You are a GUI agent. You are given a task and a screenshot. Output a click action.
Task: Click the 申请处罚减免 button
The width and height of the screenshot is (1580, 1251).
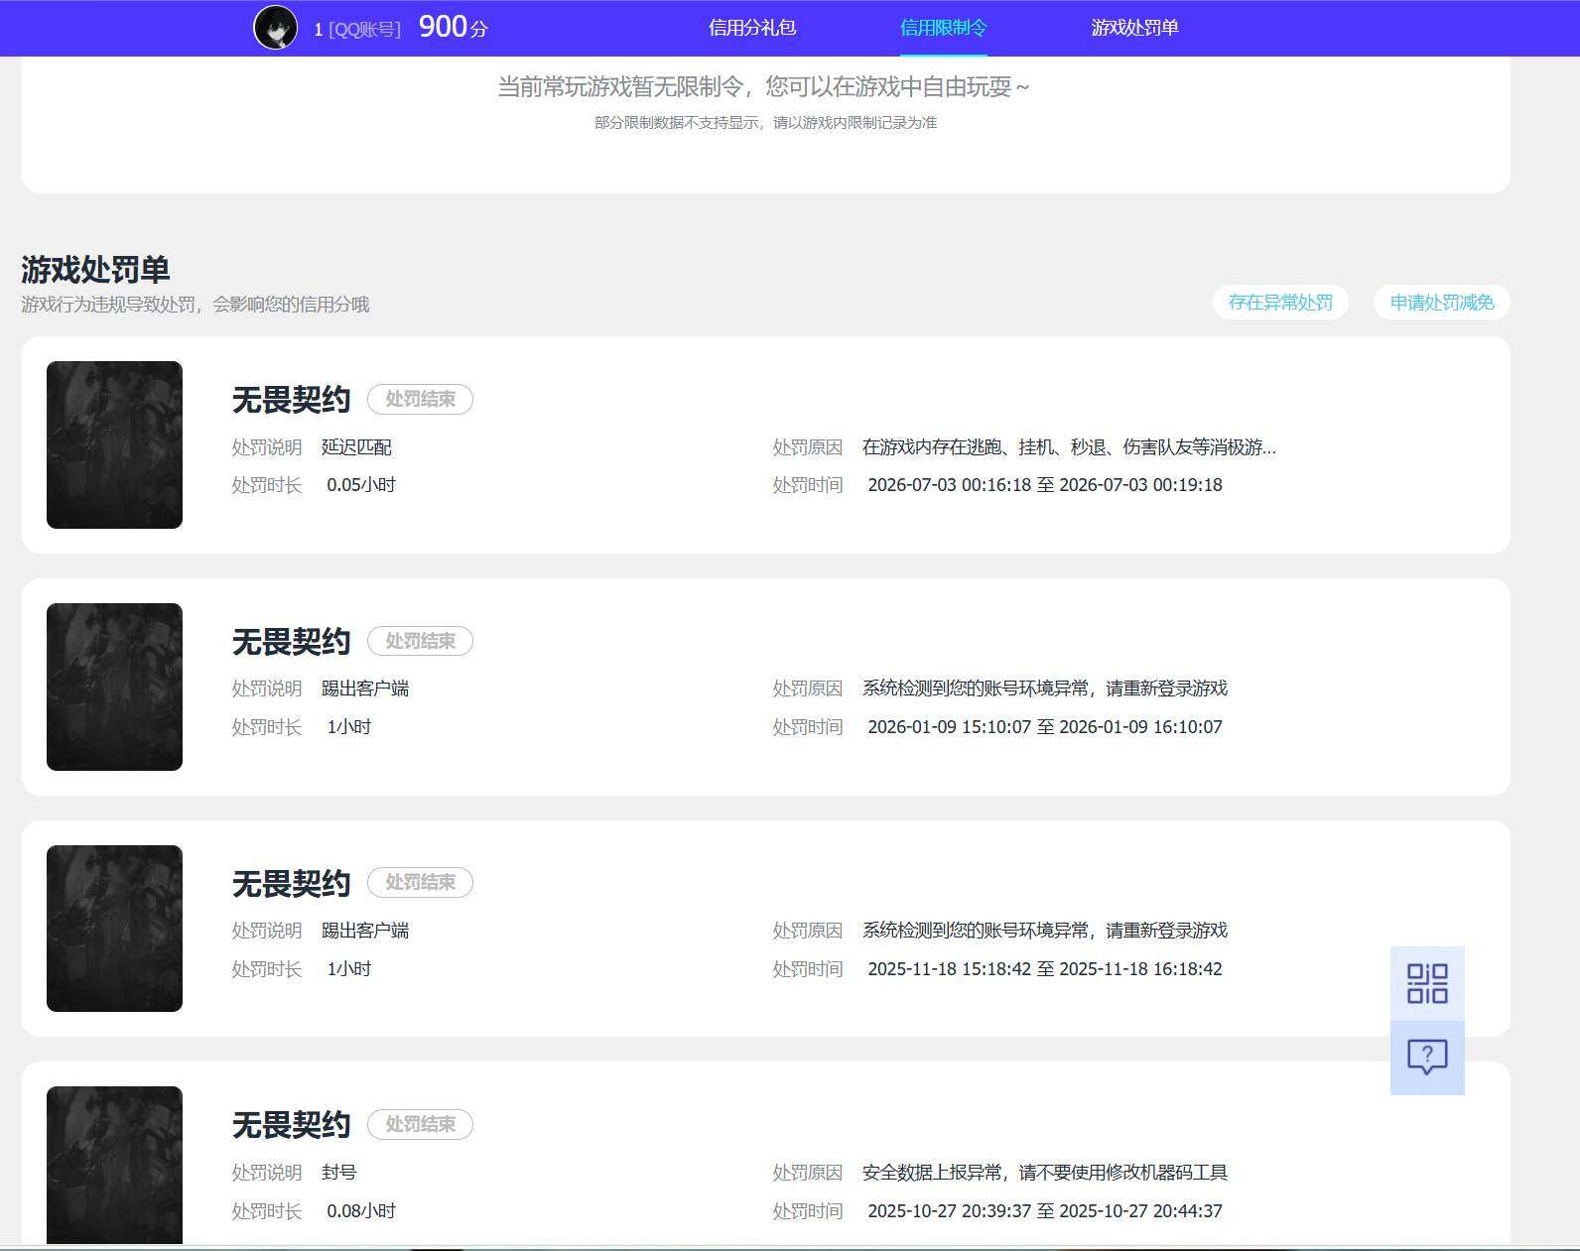pos(1442,303)
